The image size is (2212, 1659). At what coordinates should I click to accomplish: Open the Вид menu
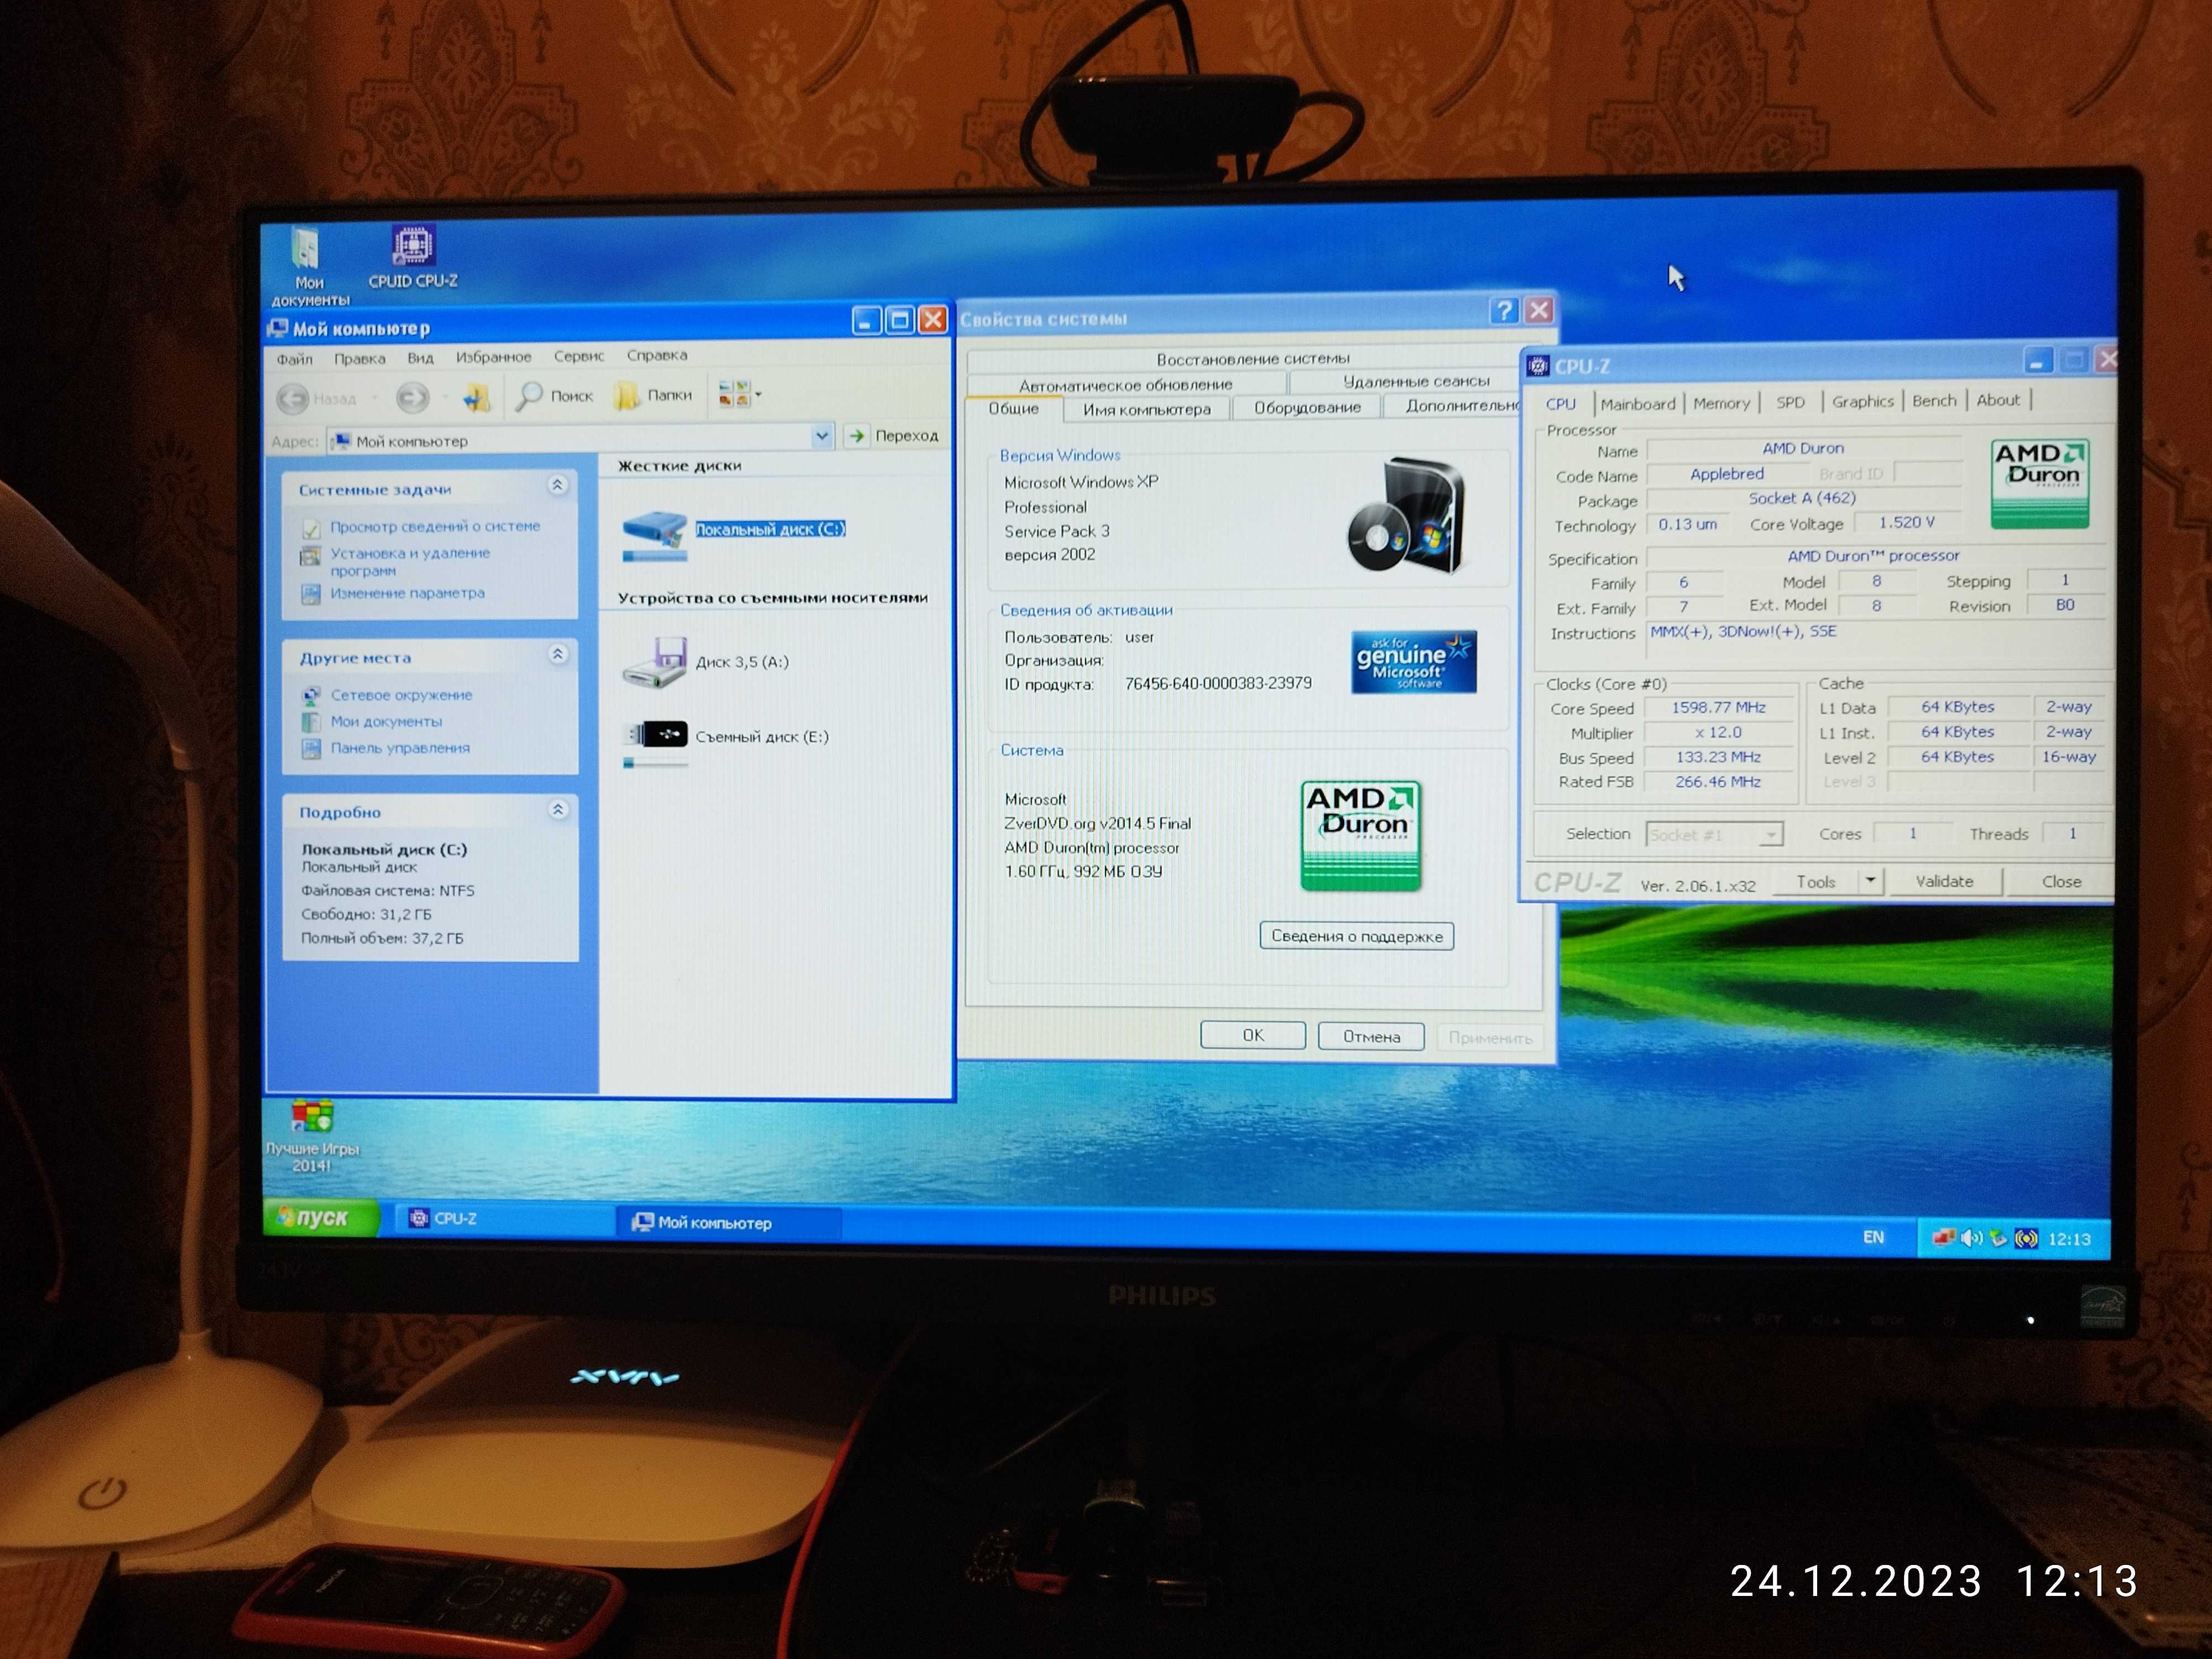(420, 357)
